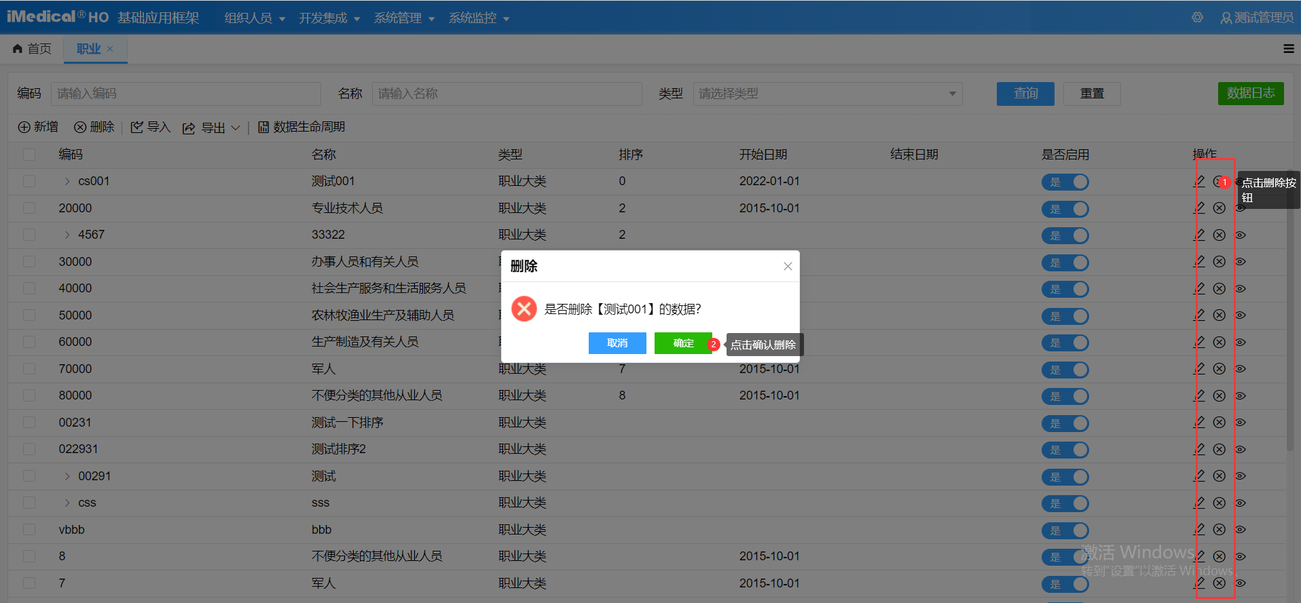Toggle 是否启用 switch for row 80000
The height and width of the screenshot is (603, 1301).
click(1065, 396)
